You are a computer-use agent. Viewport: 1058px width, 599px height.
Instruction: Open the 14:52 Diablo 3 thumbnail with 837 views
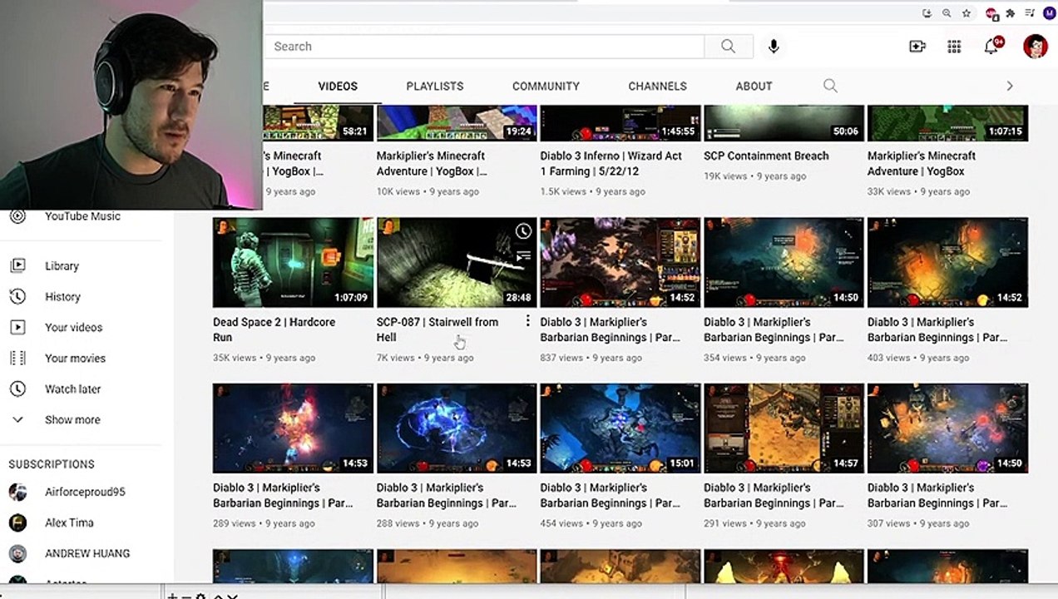pyautogui.click(x=620, y=263)
